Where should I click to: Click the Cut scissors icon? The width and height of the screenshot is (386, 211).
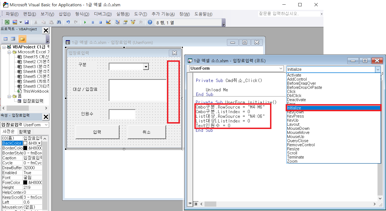point(36,22)
